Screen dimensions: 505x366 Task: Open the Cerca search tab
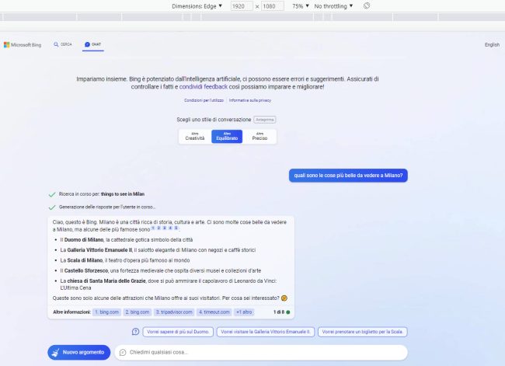pos(63,44)
